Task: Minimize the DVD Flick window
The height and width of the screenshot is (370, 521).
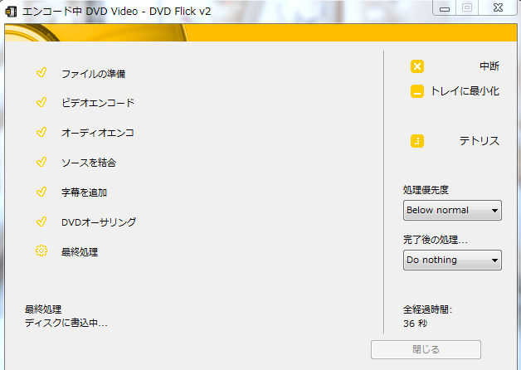Action: pos(445,8)
